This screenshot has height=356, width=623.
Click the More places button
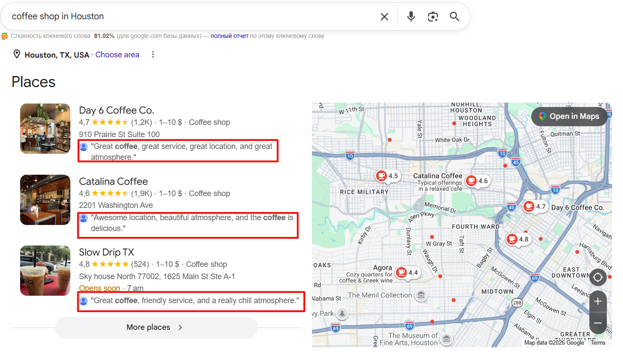click(x=156, y=327)
